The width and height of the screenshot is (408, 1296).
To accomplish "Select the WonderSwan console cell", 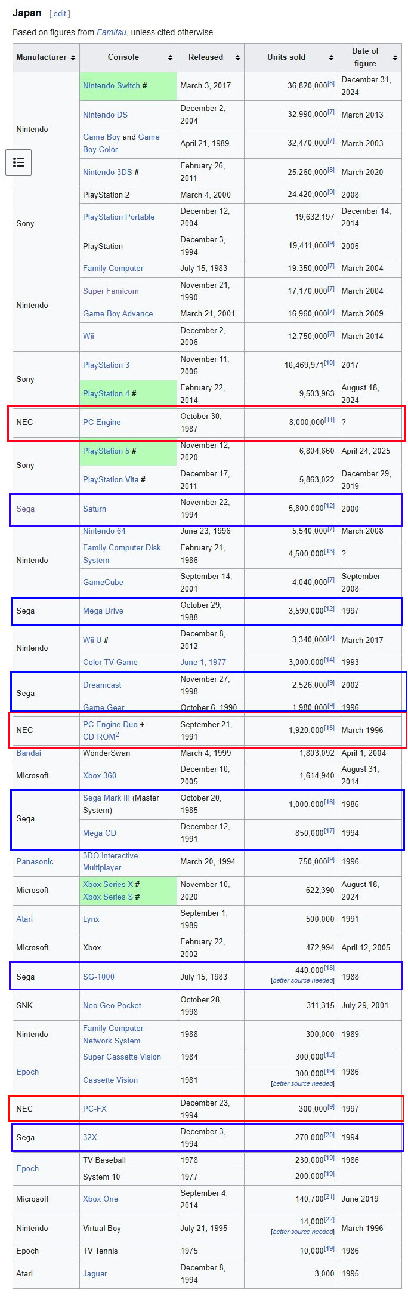I will click(x=128, y=753).
